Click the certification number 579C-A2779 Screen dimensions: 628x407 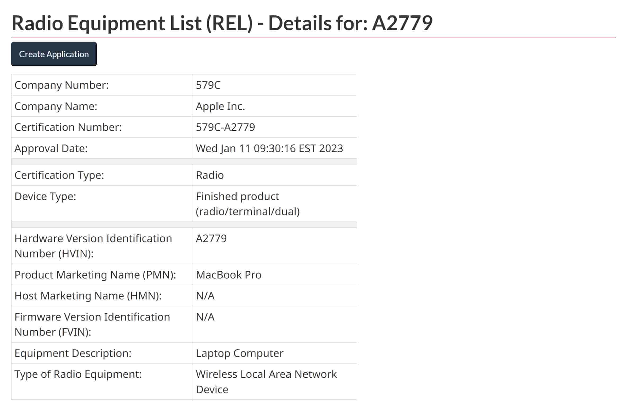(225, 127)
